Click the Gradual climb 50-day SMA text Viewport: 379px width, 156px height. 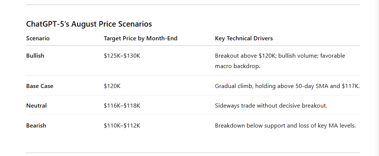[287, 86]
